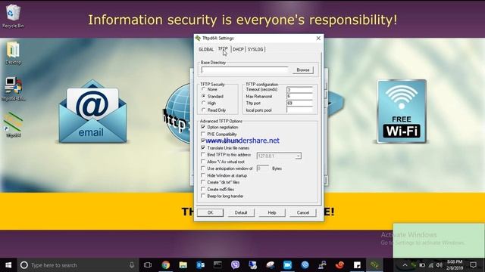Screen dimensions: 485x272
Task: Open Task View in taskbar
Action: coord(148,265)
